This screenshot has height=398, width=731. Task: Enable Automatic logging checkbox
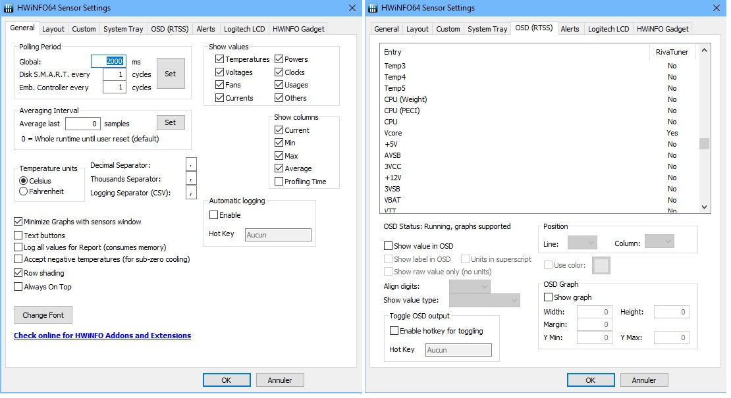(213, 215)
